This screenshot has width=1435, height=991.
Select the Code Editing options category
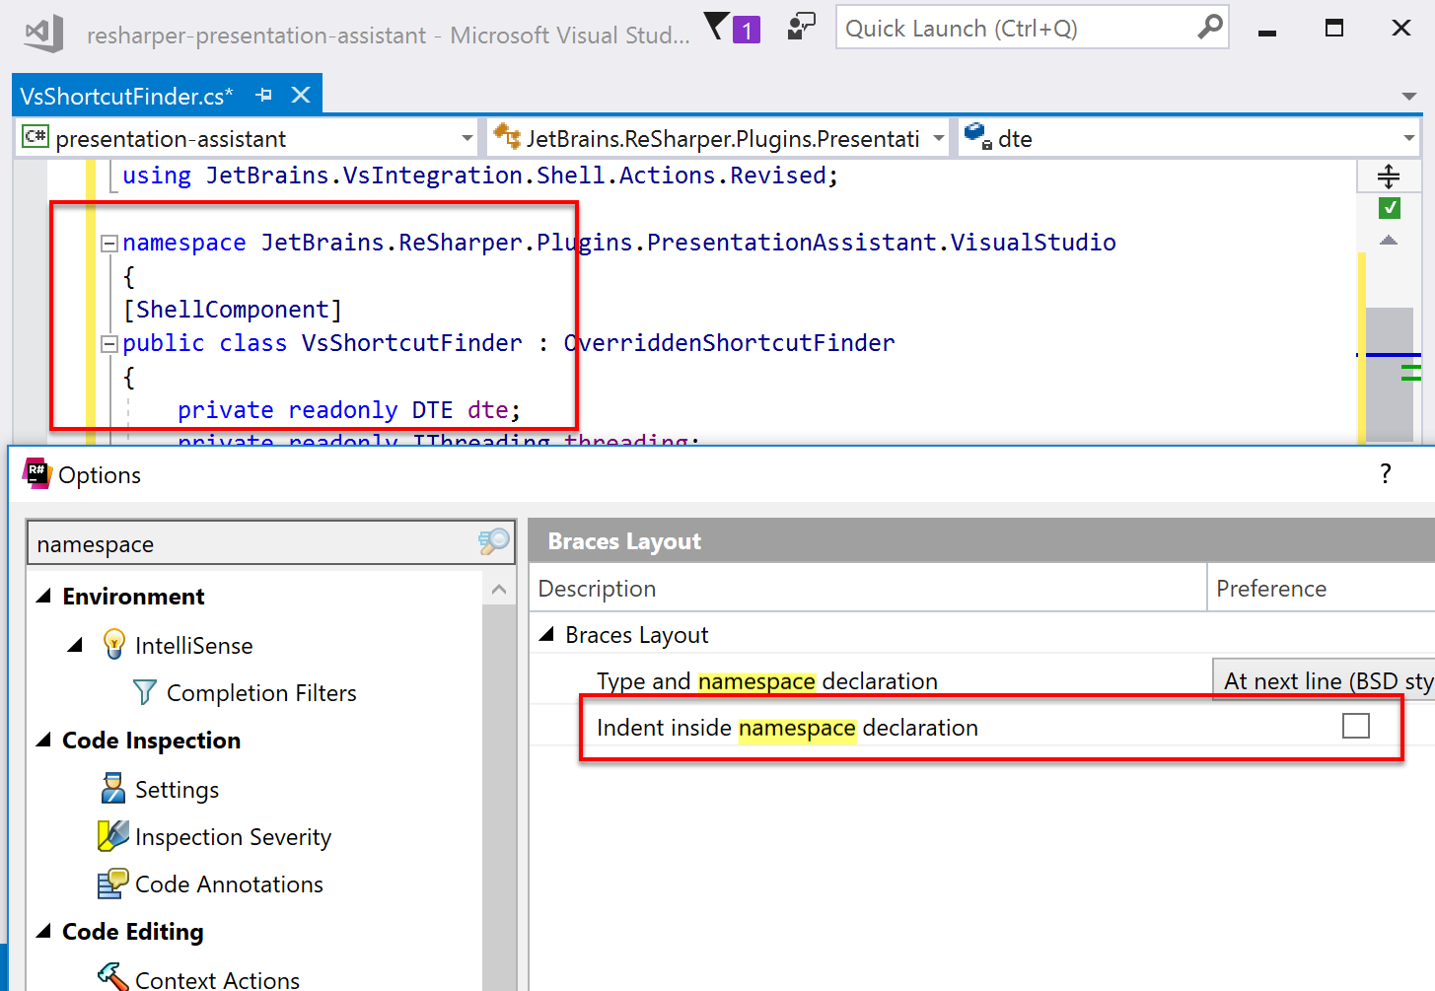(133, 931)
